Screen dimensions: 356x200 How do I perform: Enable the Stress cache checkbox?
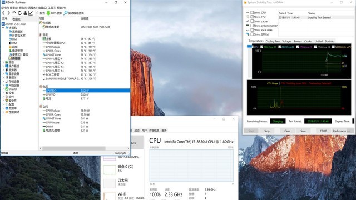click(252, 21)
